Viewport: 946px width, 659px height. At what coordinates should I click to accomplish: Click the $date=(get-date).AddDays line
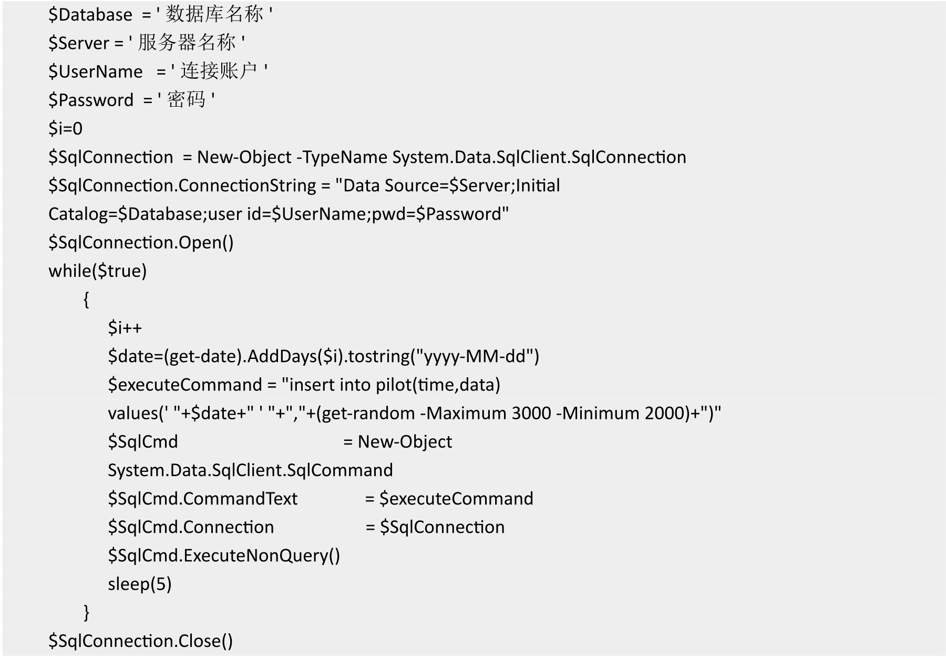click(x=324, y=356)
